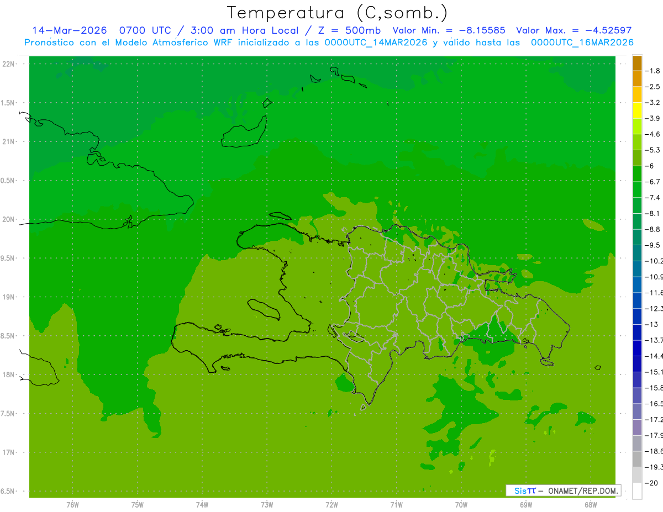Click the "75W" longitude label

[x=137, y=504]
